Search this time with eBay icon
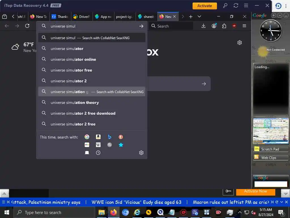290x218 pixels. tap(87, 145)
